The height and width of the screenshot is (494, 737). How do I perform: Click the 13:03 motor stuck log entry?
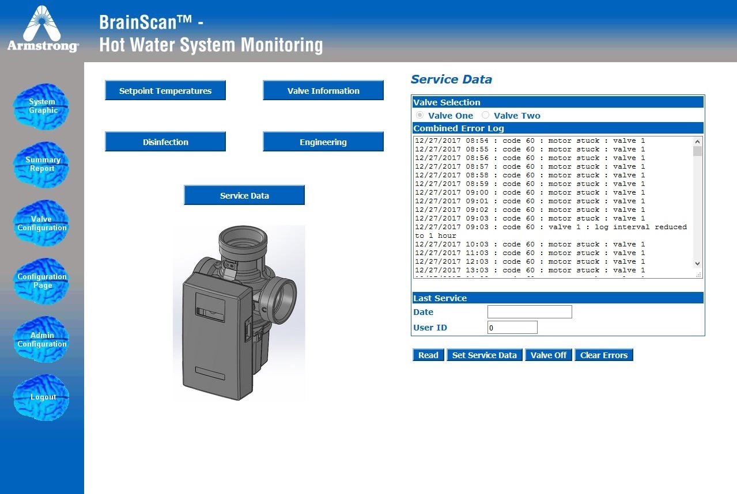530,270
